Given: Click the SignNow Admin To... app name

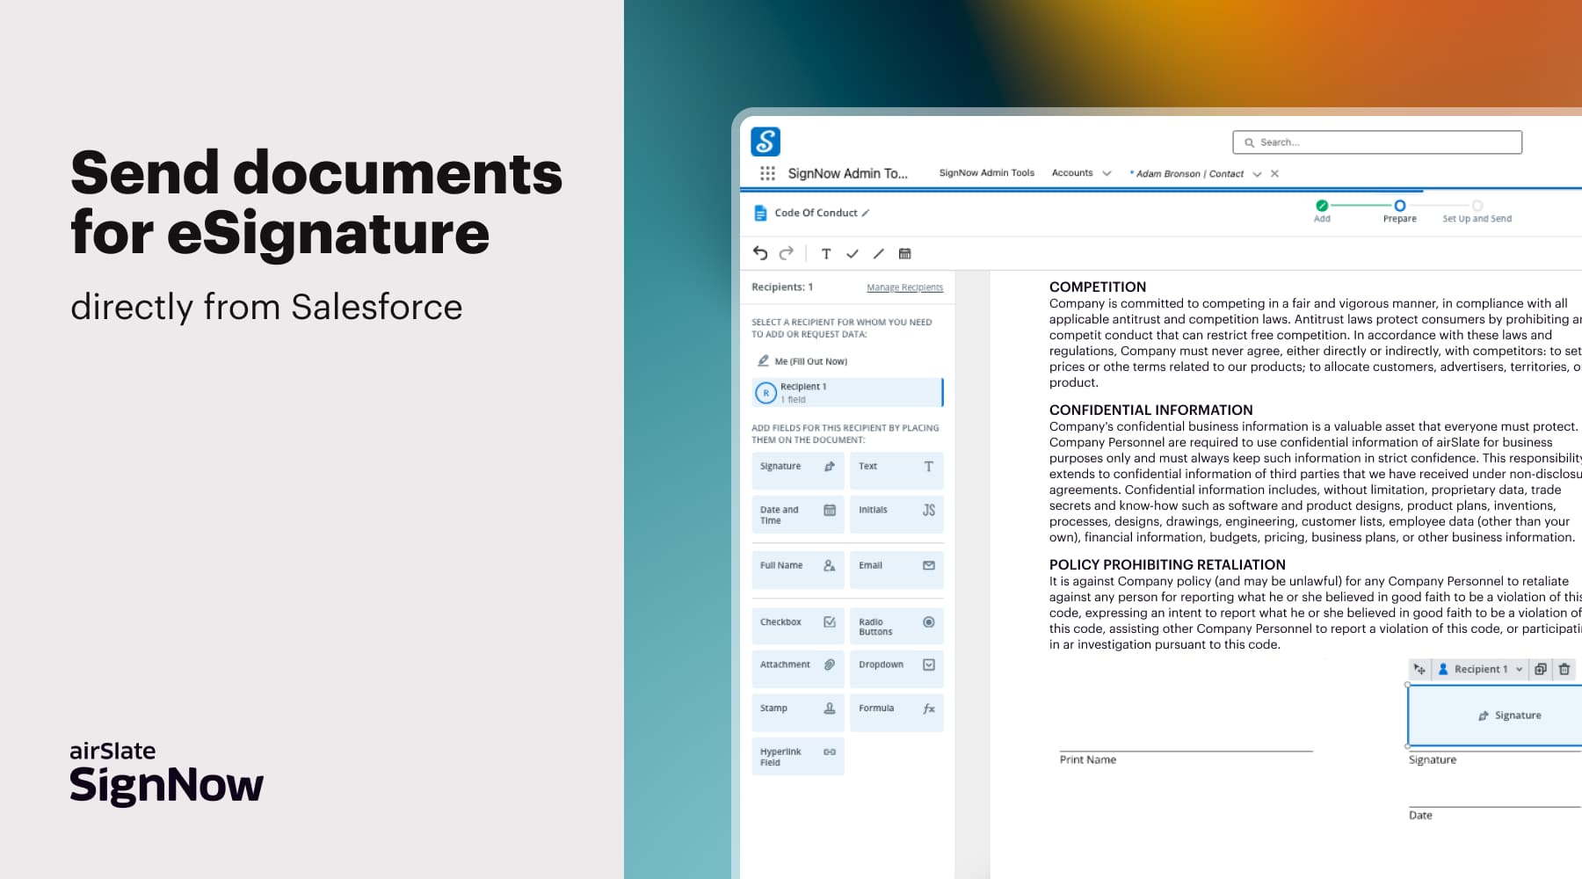Looking at the screenshot, I should (848, 173).
